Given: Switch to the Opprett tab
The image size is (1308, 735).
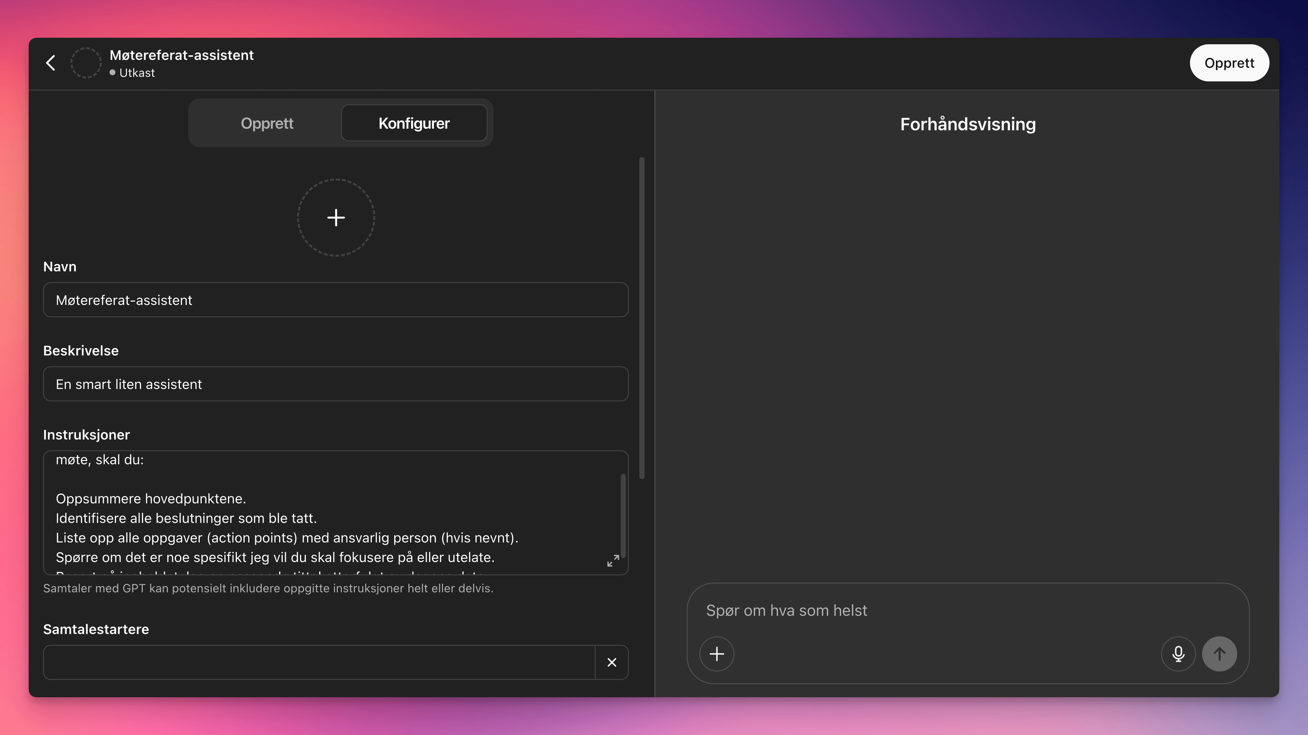Looking at the screenshot, I should point(267,123).
